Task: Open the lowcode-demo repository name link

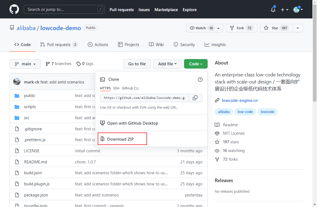Action: click(x=61, y=28)
